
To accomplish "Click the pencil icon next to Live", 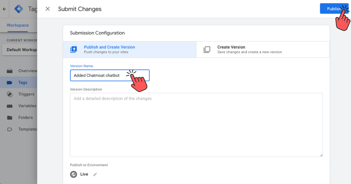I will coord(95,174).
